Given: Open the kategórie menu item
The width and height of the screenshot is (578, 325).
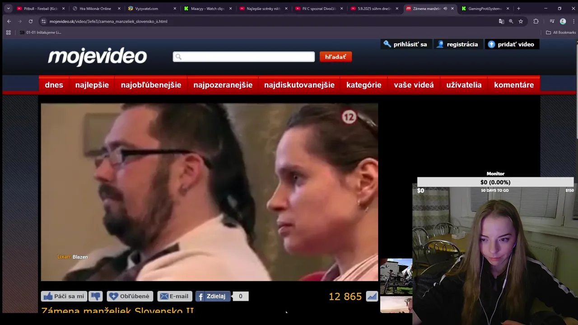Looking at the screenshot, I should (364, 85).
